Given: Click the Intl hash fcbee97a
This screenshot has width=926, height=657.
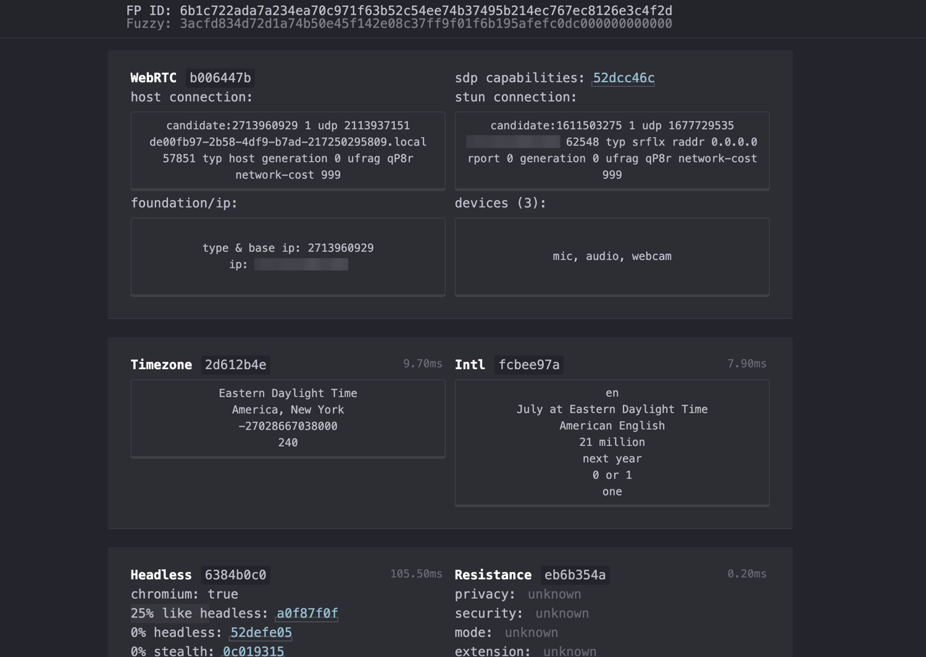Looking at the screenshot, I should coord(529,365).
